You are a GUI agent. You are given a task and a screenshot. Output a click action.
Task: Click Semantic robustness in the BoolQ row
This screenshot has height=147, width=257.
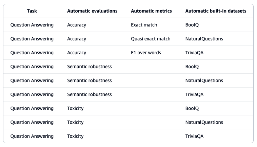point(89,67)
